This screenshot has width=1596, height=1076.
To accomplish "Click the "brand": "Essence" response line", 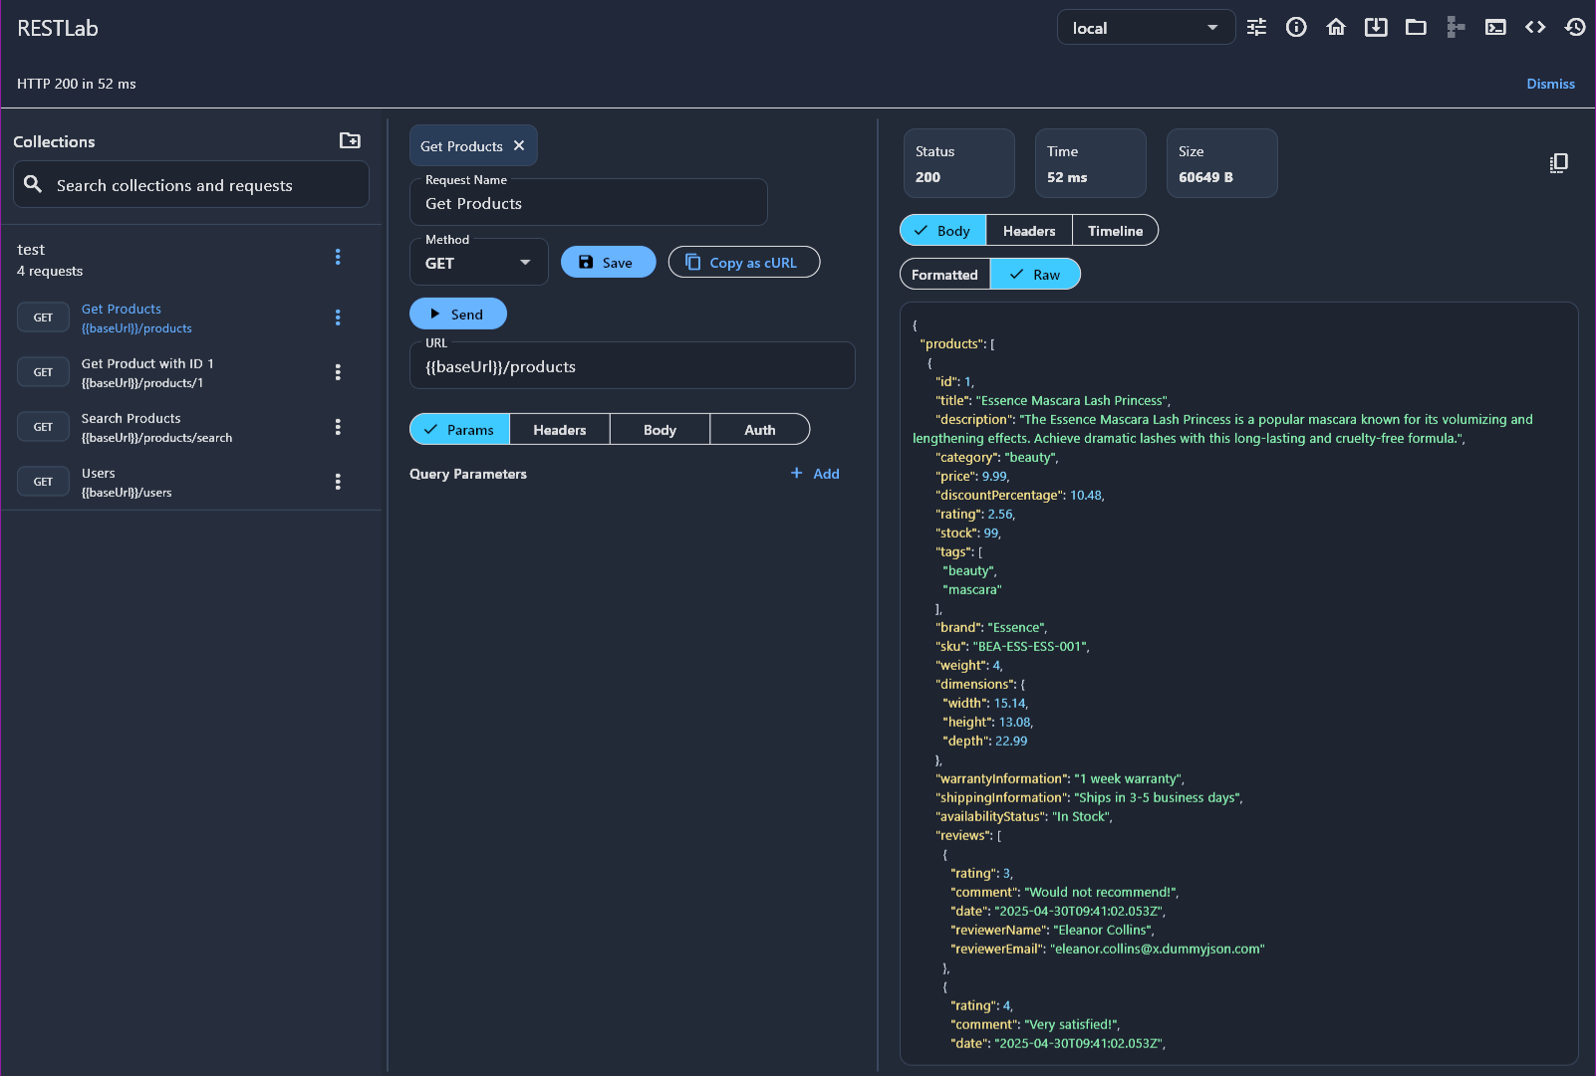I will pyautogui.click(x=991, y=627).
